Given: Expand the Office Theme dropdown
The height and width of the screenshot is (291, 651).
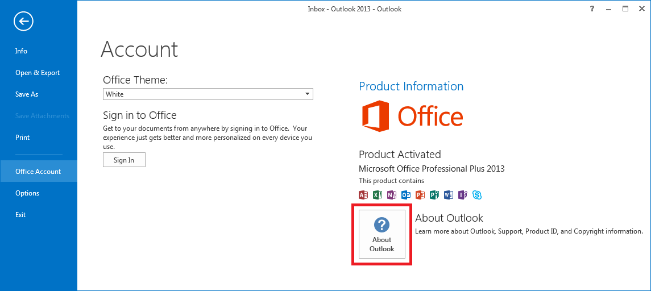Looking at the screenshot, I should pyautogui.click(x=307, y=94).
